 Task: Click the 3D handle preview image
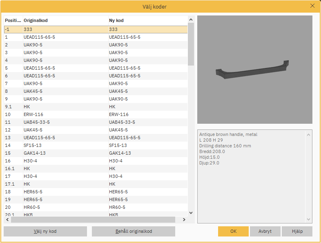point(254,70)
